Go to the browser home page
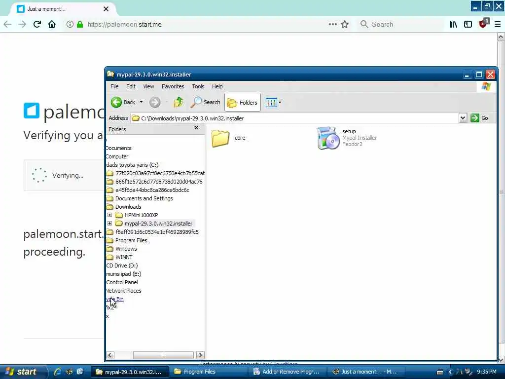The width and height of the screenshot is (505, 379). [x=51, y=24]
